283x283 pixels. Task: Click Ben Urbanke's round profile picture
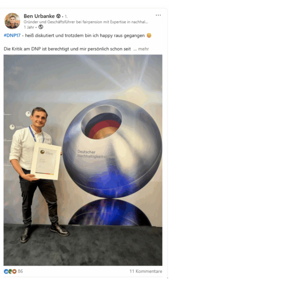click(x=12, y=21)
